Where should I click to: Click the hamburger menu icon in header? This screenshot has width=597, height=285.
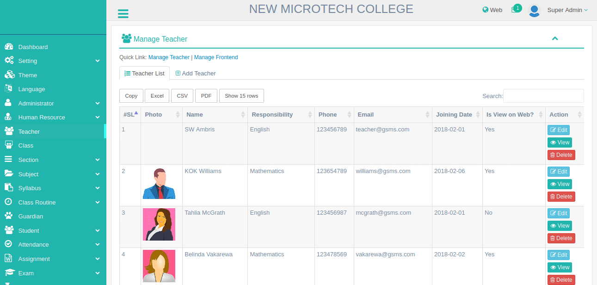click(123, 13)
